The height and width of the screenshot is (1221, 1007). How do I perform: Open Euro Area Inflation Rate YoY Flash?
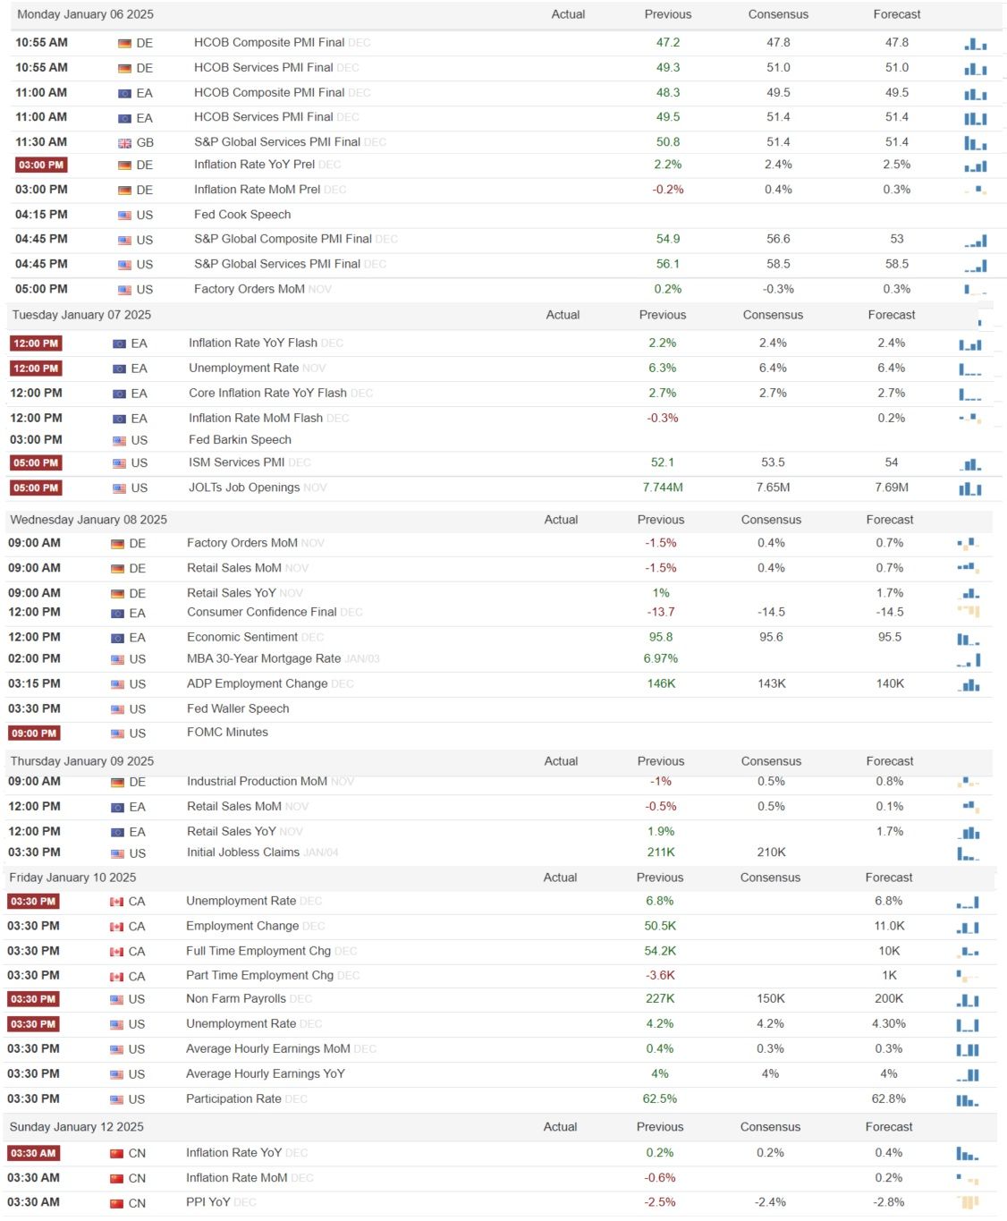(253, 343)
